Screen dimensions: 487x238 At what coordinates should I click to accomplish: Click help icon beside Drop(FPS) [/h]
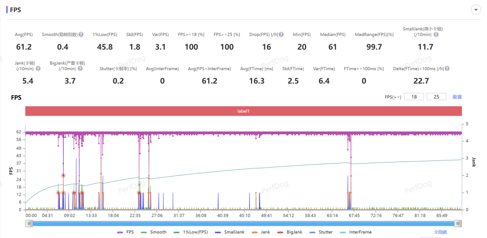(x=281, y=35)
